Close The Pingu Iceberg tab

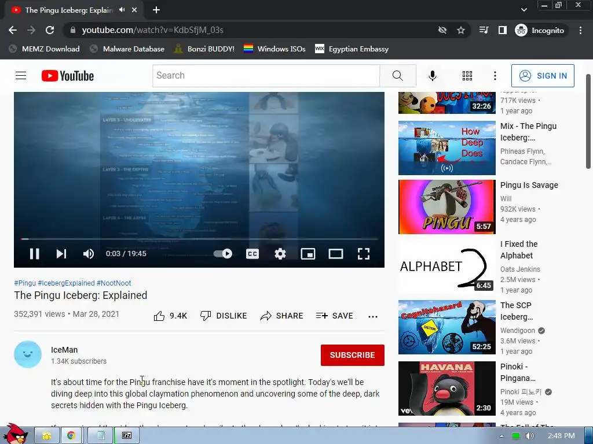tap(134, 10)
